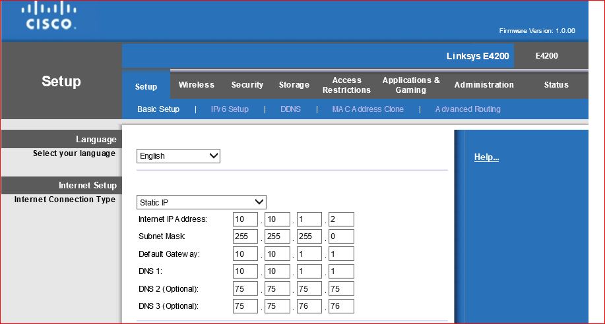Click last octet of DNS 1

(341, 271)
